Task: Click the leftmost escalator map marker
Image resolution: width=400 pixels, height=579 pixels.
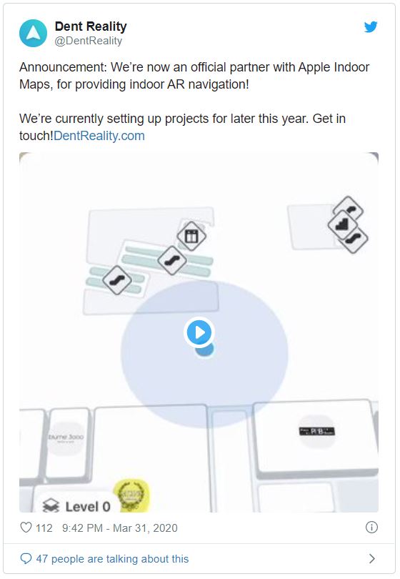Action: point(117,280)
